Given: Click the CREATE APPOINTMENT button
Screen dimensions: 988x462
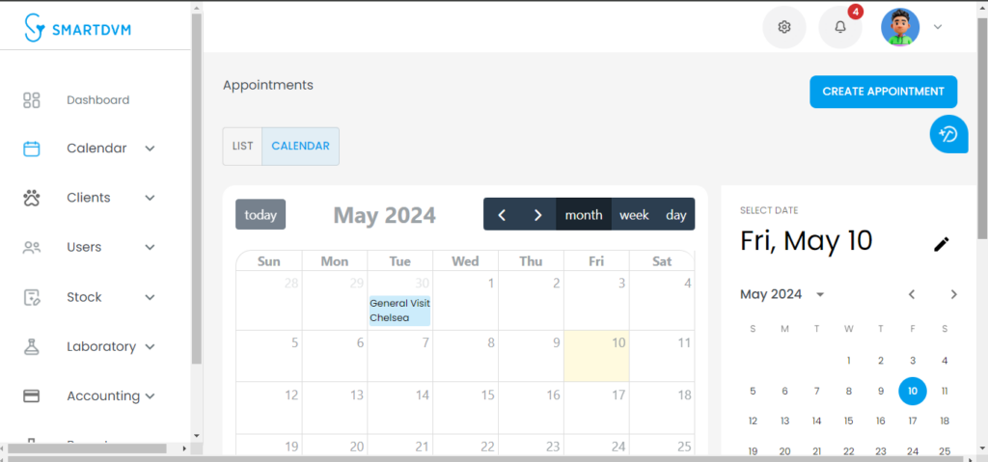Looking at the screenshot, I should [x=884, y=92].
